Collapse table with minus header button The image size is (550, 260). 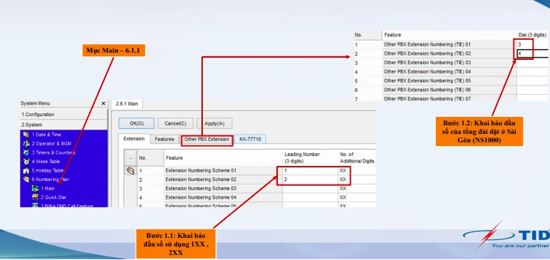pos(131,158)
